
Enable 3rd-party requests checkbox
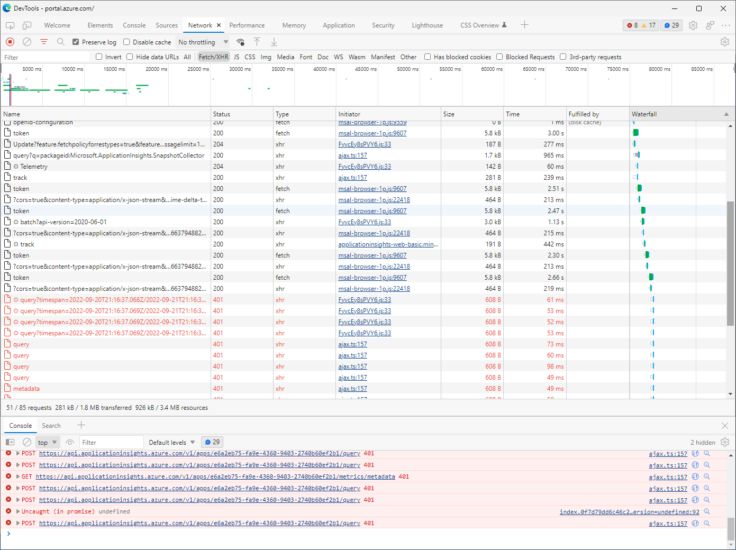(563, 57)
